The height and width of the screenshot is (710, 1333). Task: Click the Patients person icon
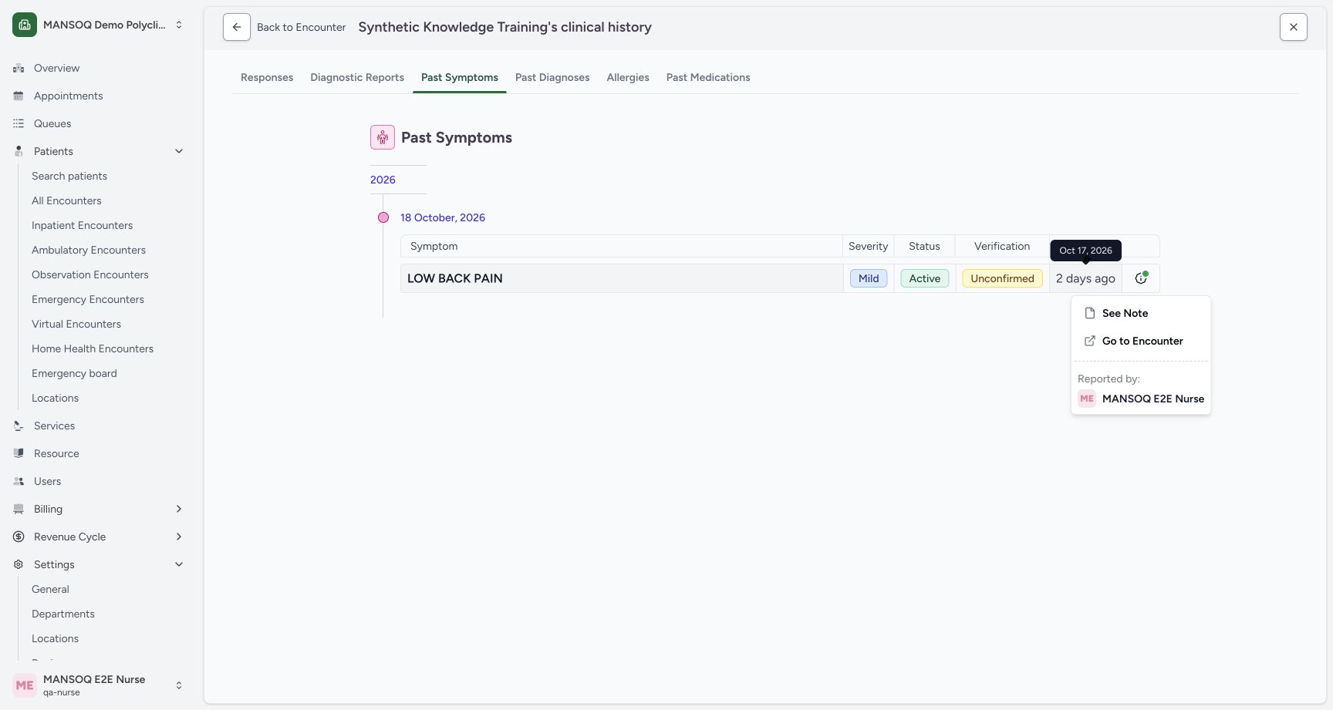pos(19,151)
